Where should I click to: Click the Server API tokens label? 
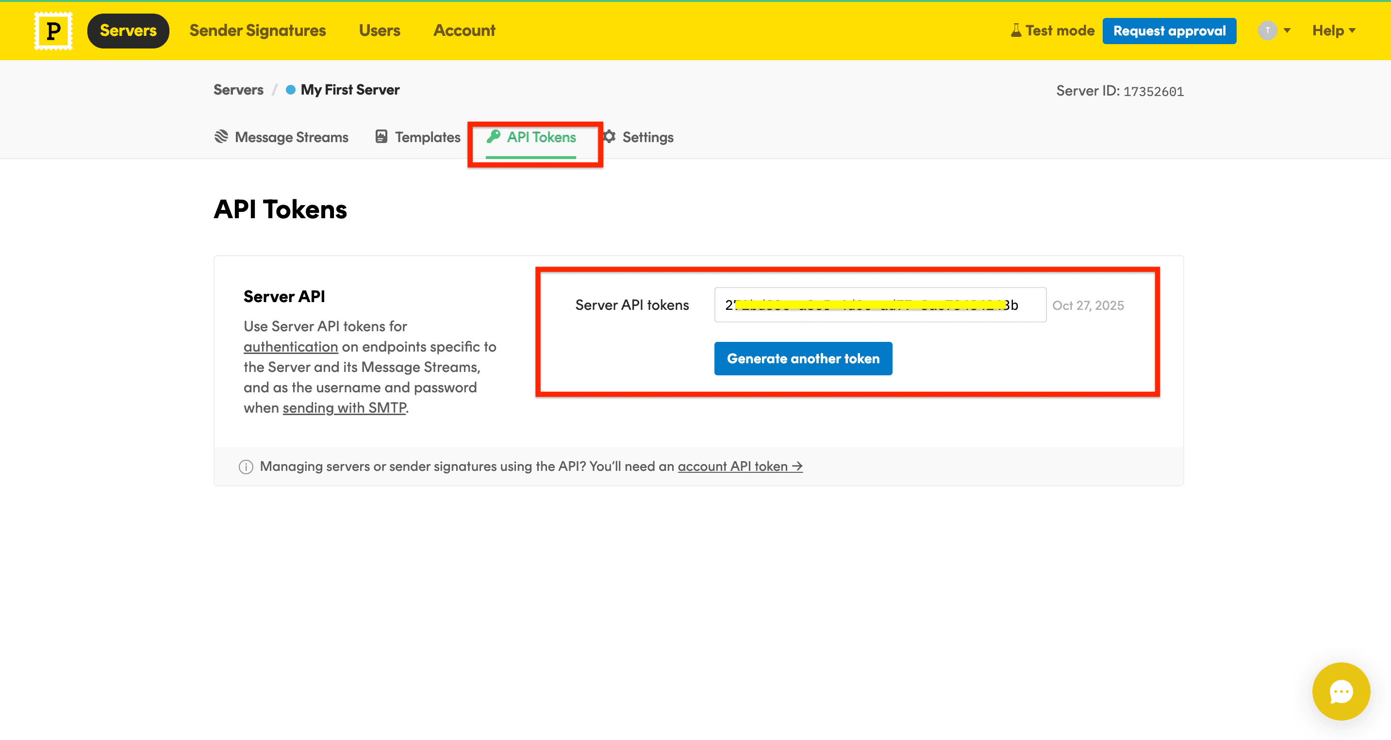(x=632, y=305)
